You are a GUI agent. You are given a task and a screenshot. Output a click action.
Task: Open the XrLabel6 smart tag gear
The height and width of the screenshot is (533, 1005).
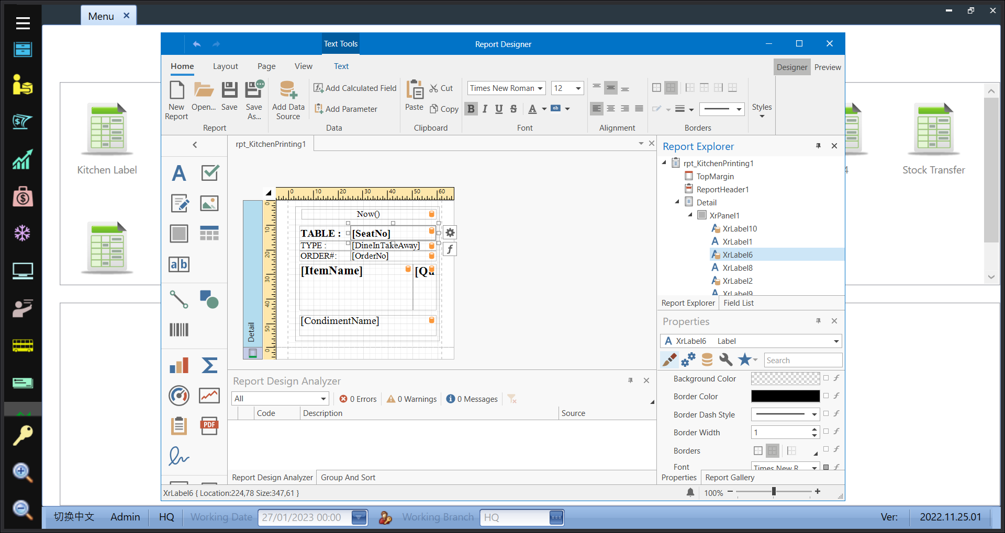(x=450, y=233)
